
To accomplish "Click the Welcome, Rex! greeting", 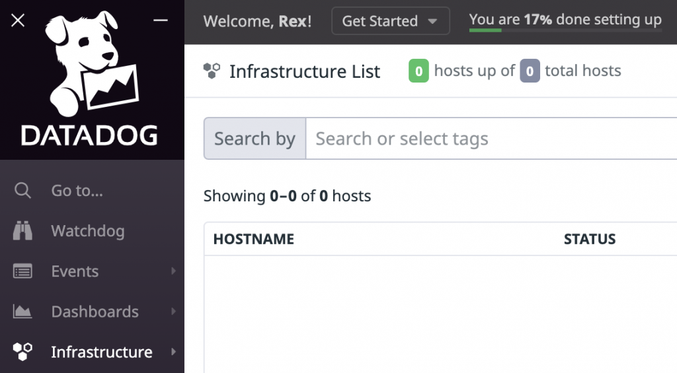I will 257,21.
